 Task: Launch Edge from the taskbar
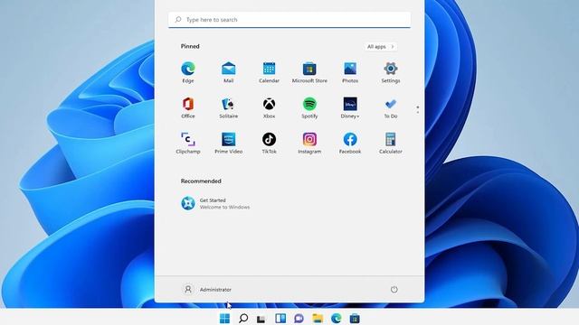point(336,319)
